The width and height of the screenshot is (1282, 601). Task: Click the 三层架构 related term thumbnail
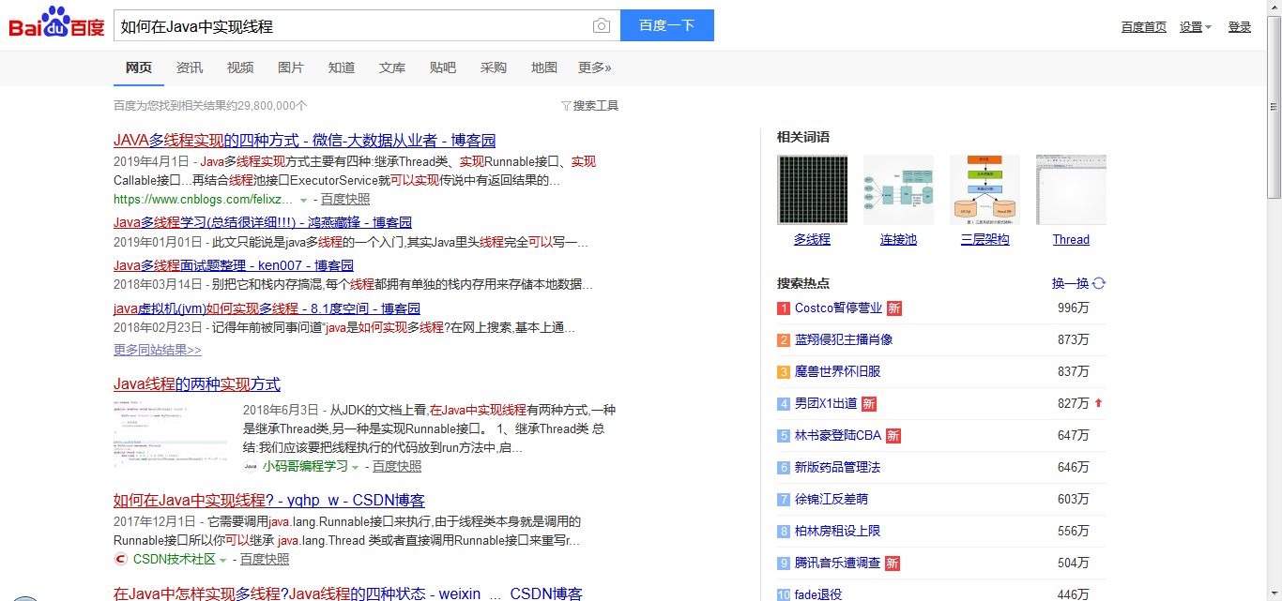tap(985, 190)
